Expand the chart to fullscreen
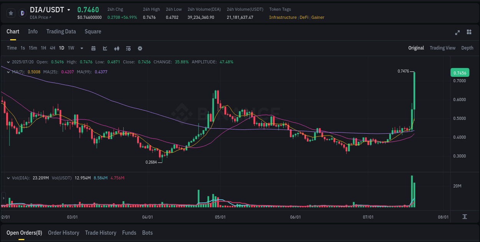 pos(457,33)
